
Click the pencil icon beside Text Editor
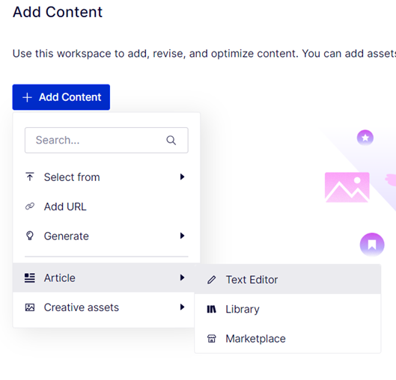tap(212, 280)
